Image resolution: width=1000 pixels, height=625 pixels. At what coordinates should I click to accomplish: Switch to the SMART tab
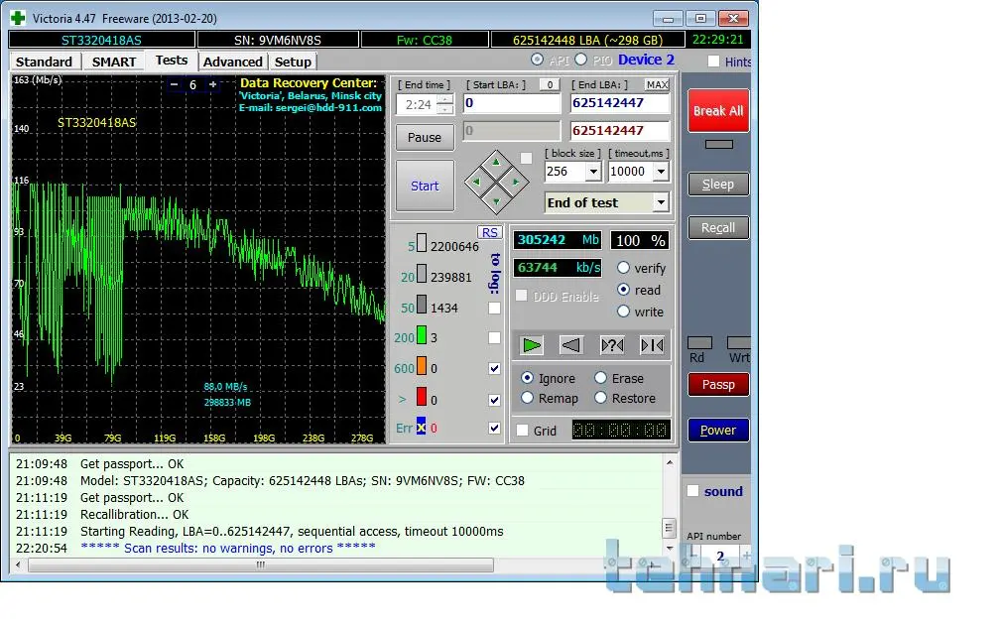coord(114,62)
